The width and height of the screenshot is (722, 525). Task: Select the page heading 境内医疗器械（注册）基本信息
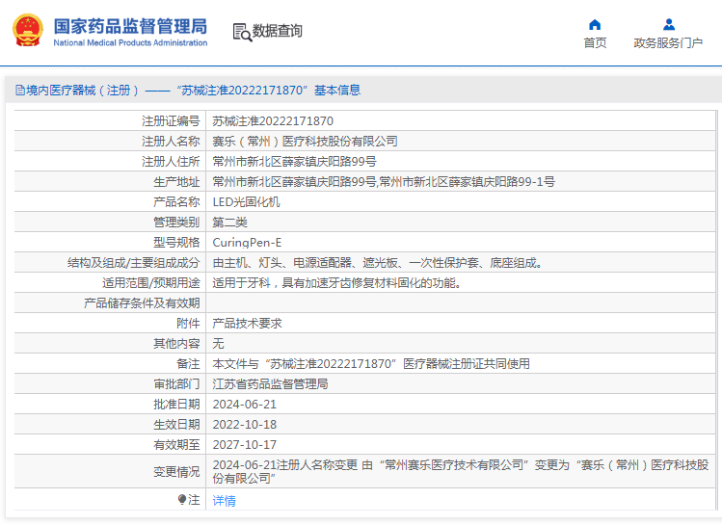pyautogui.click(x=194, y=91)
